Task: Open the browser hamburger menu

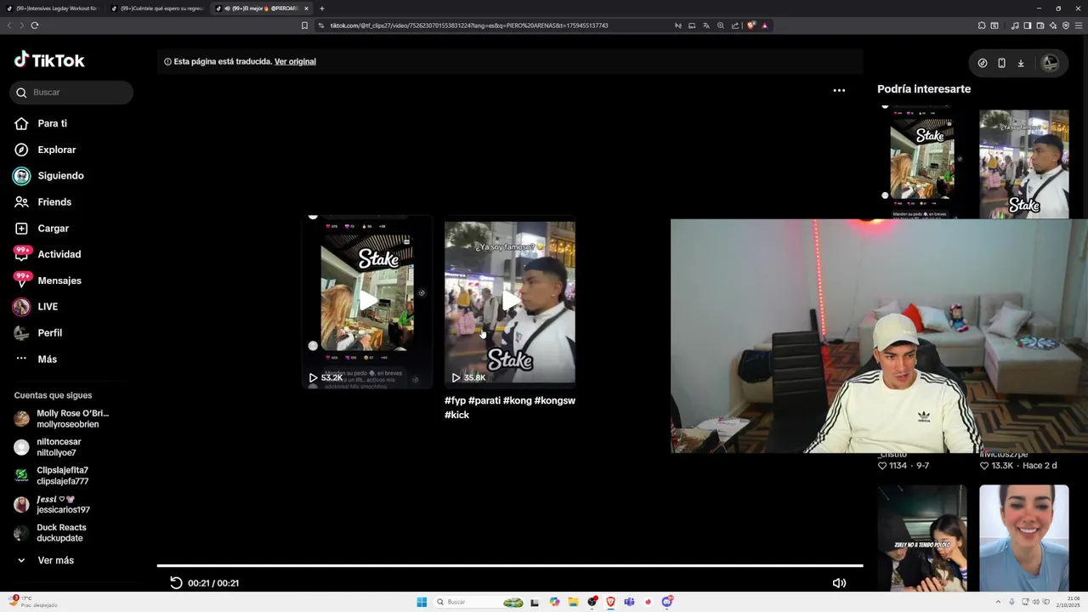Action: 1079,25
